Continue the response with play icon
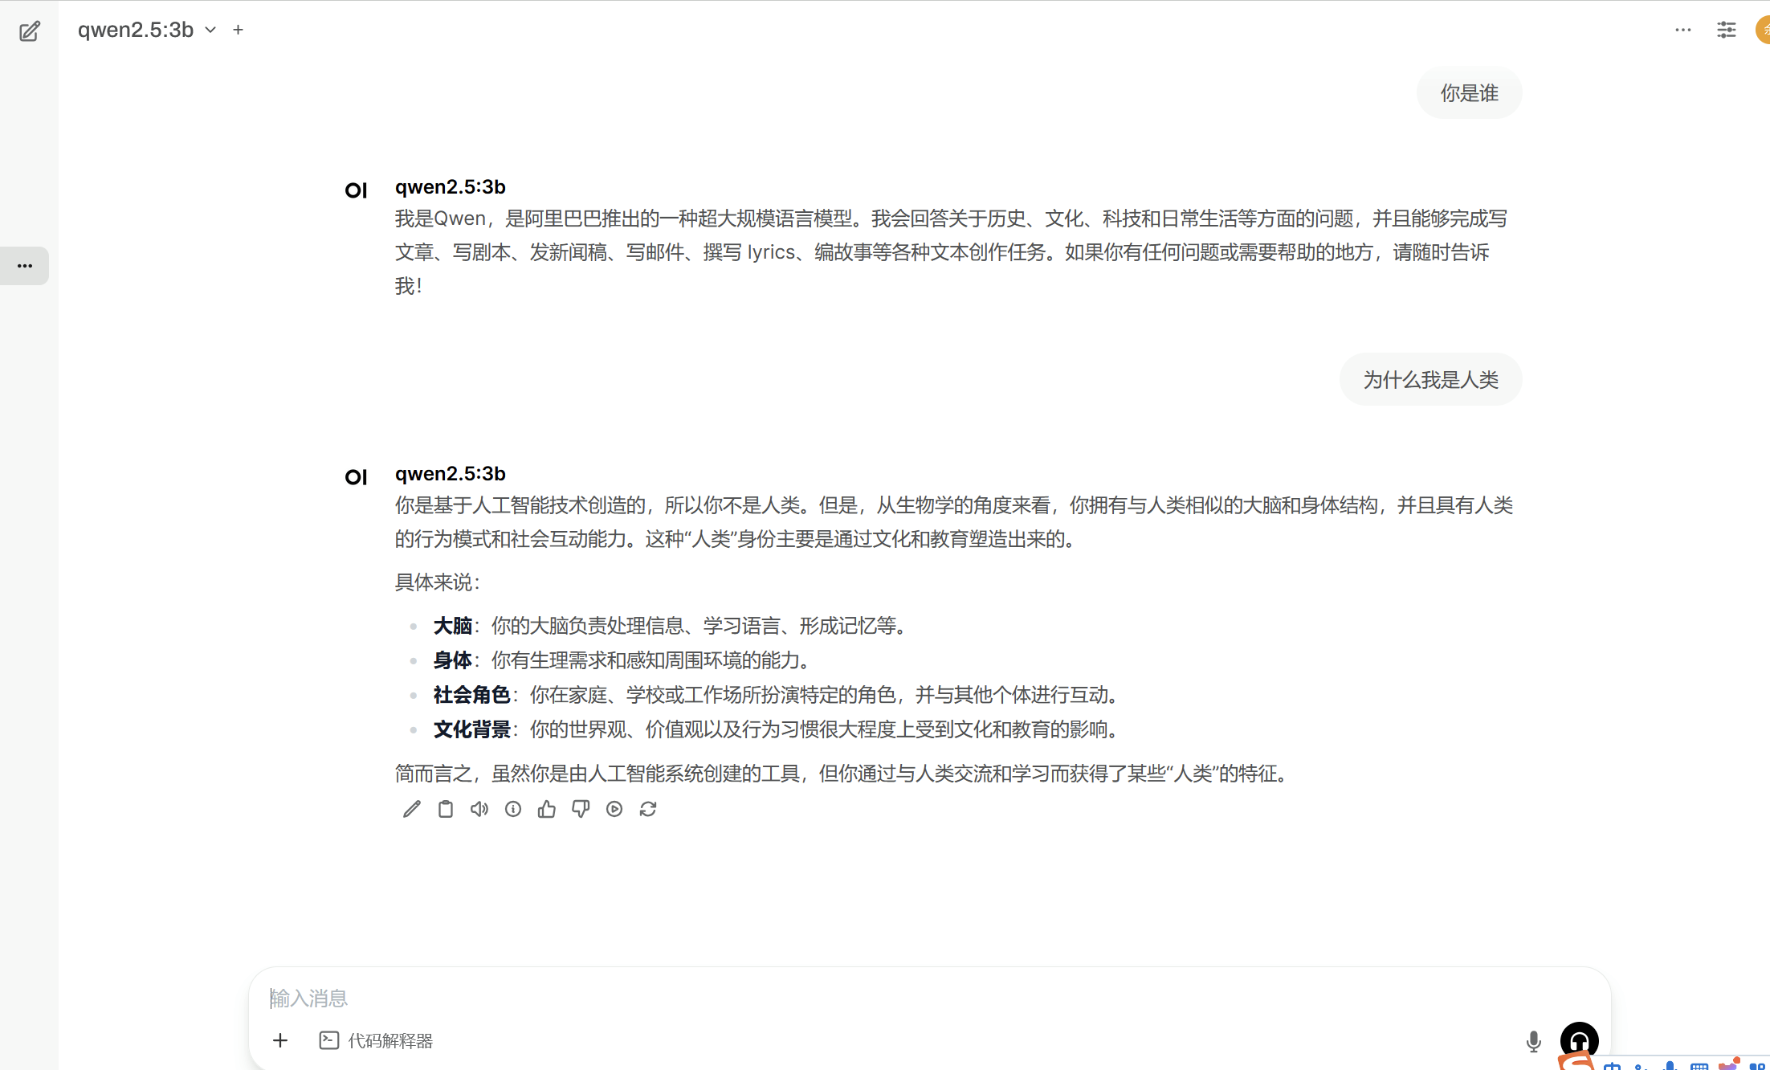The width and height of the screenshot is (1770, 1070). click(x=614, y=809)
